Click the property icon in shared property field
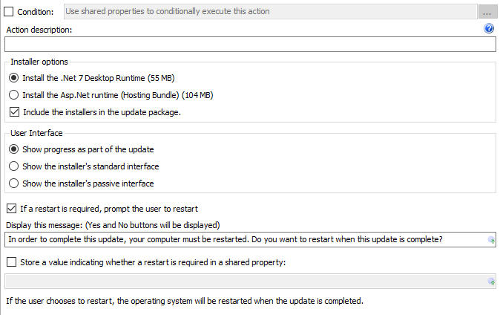Image resolution: width=500 pixels, height=315 pixels. pos(491,282)
